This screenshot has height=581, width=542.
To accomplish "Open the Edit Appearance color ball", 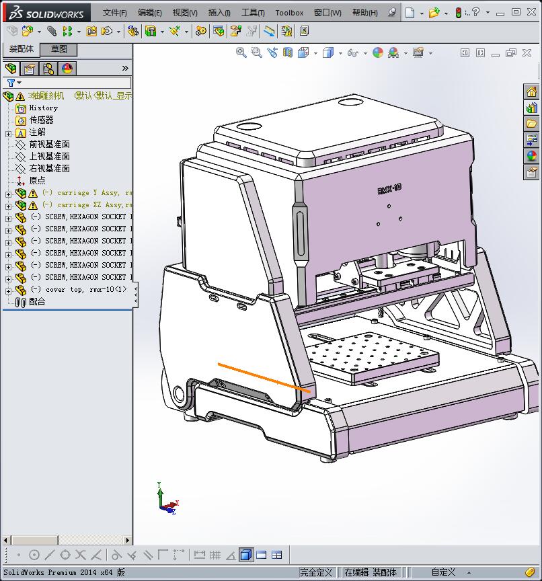I will 378,52.
